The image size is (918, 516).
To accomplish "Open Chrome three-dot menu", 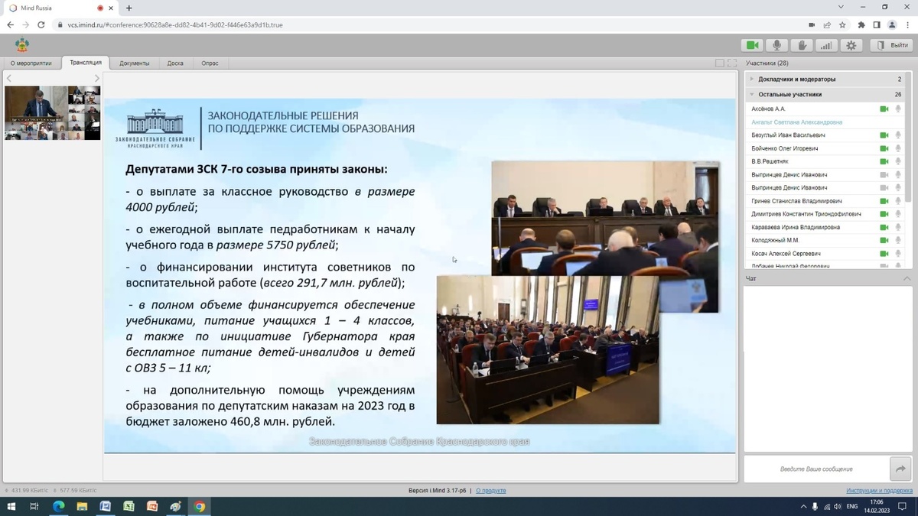I will [907, 24].
